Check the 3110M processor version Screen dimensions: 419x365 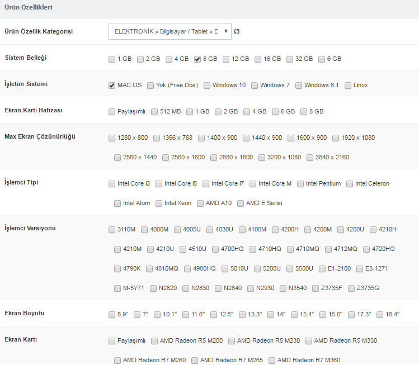112,230
